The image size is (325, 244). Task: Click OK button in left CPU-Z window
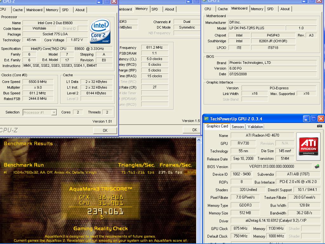pos(105,130)
